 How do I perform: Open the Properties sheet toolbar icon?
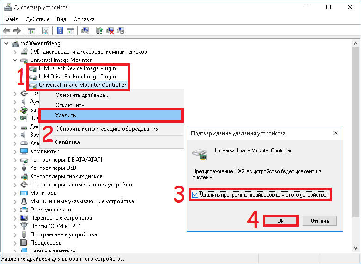click(46, 30)
